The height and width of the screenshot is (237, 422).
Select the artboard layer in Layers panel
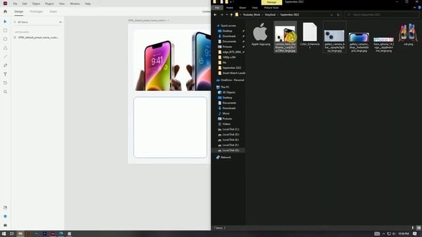[x=38, y=38]
